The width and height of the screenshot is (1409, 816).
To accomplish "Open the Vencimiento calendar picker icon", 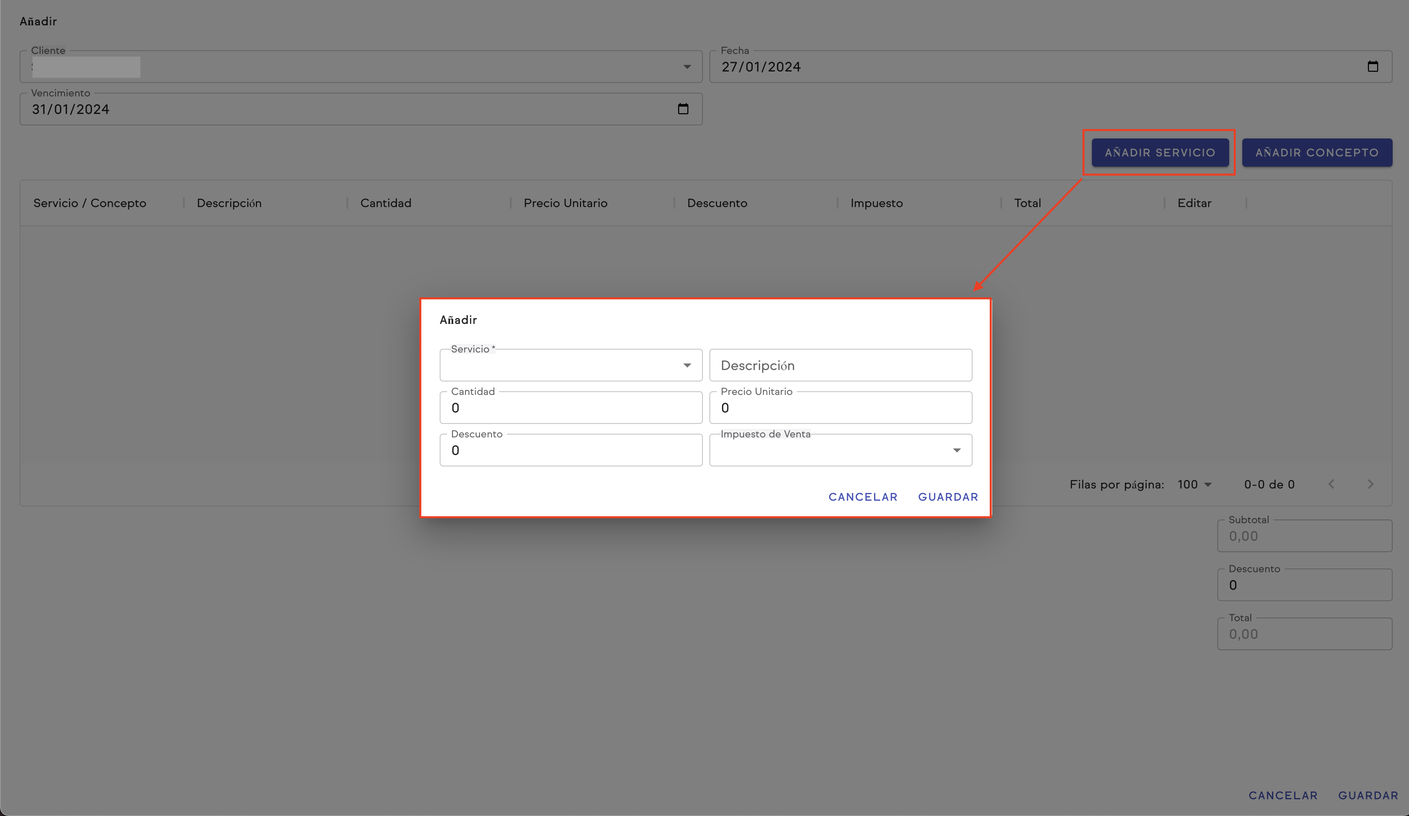I will point(683,109).
